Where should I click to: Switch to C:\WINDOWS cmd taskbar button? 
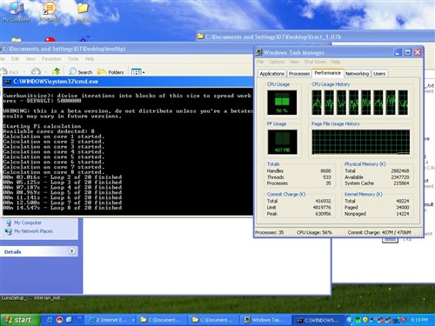[318, 320]
